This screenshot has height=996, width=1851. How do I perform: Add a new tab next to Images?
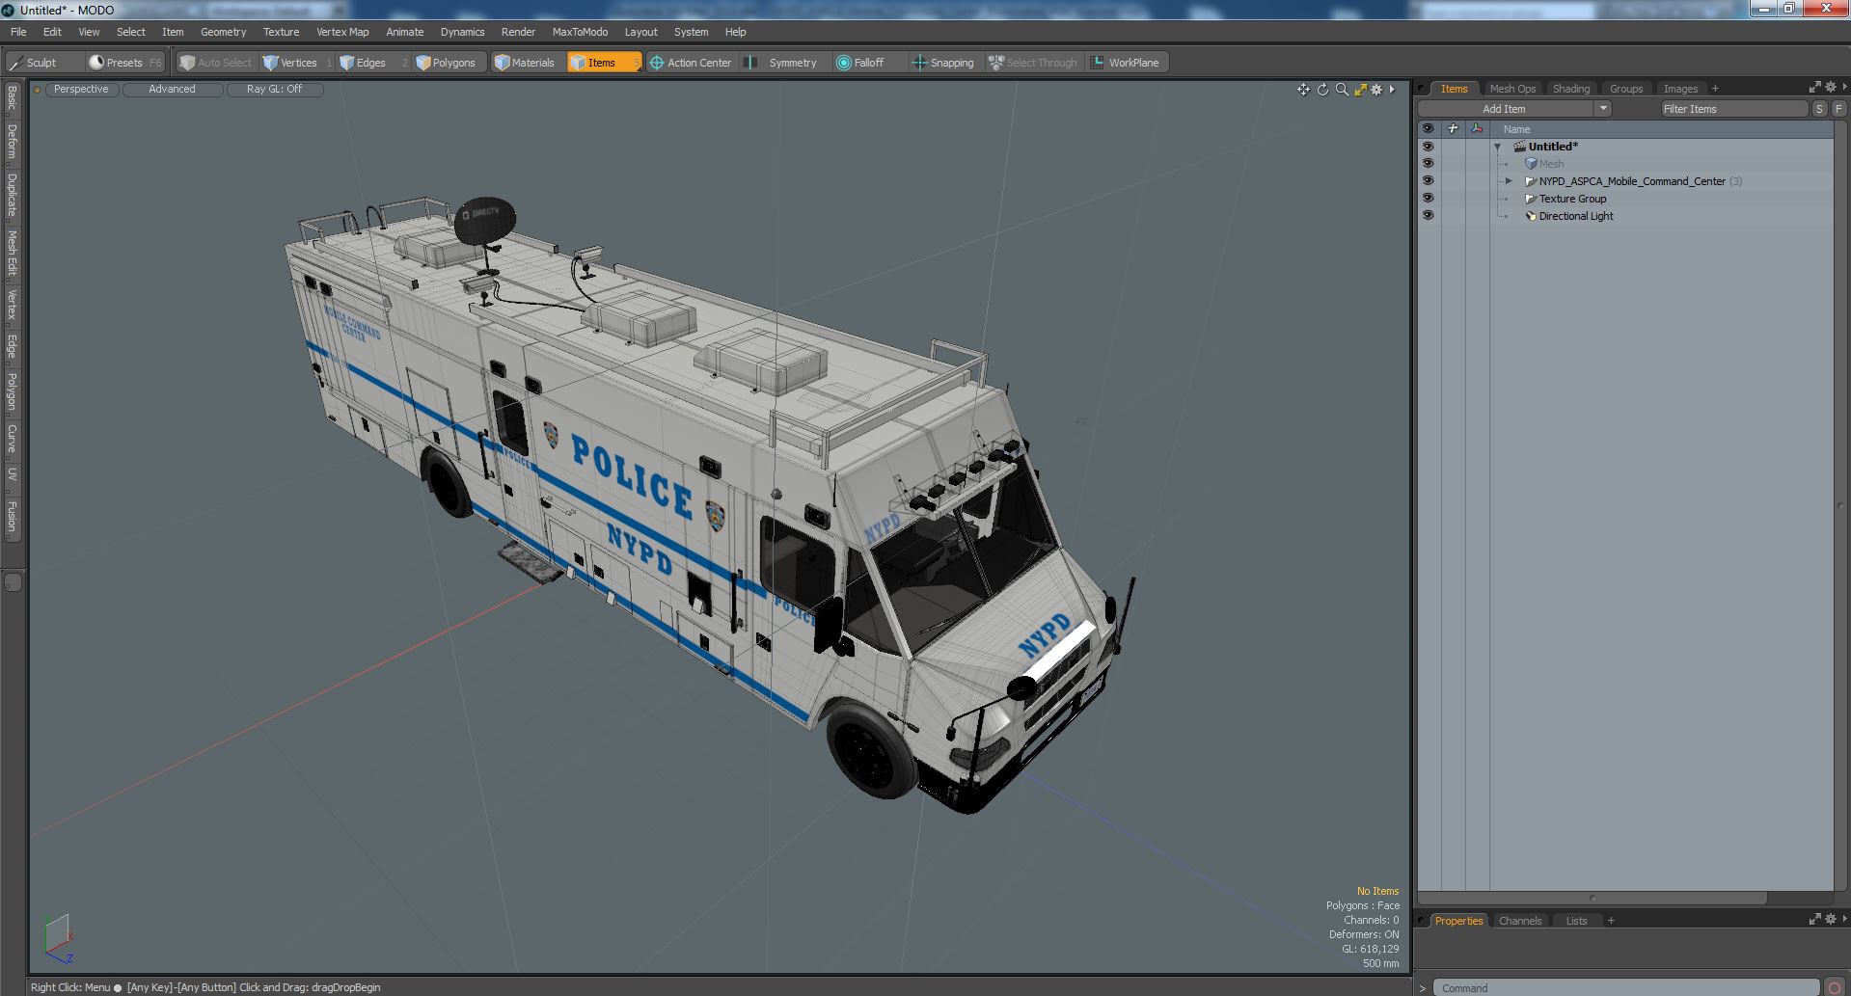1715,89
